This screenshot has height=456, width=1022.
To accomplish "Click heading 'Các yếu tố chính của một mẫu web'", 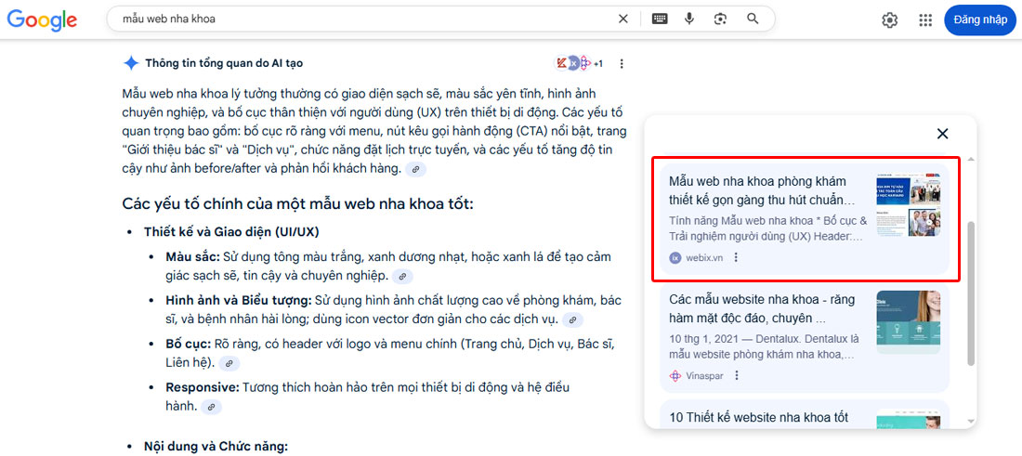I will click(x=298, y=204).
